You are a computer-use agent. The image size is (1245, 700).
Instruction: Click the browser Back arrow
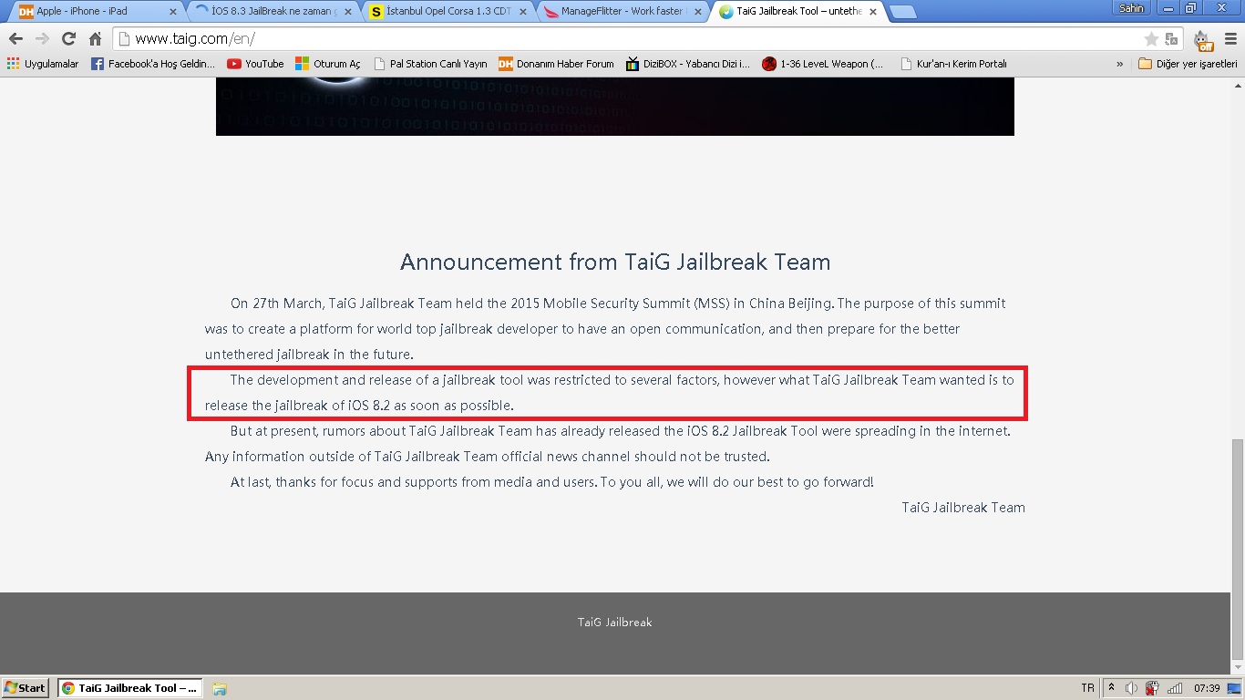[15, 39]
